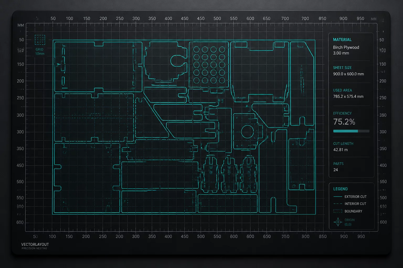Click the MATERIAL heading
The height and width of the screenshot is (268, 403).
342,40
